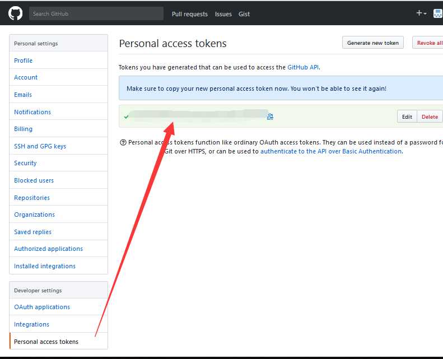The width and height of the screenshot is (443, 359).
Task: Open the user avatar menu
Action: tap(438, 13)
